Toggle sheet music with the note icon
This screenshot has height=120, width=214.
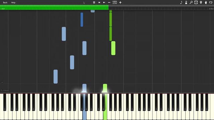coord(181,2)
